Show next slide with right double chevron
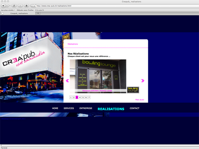 pos(143,81)
